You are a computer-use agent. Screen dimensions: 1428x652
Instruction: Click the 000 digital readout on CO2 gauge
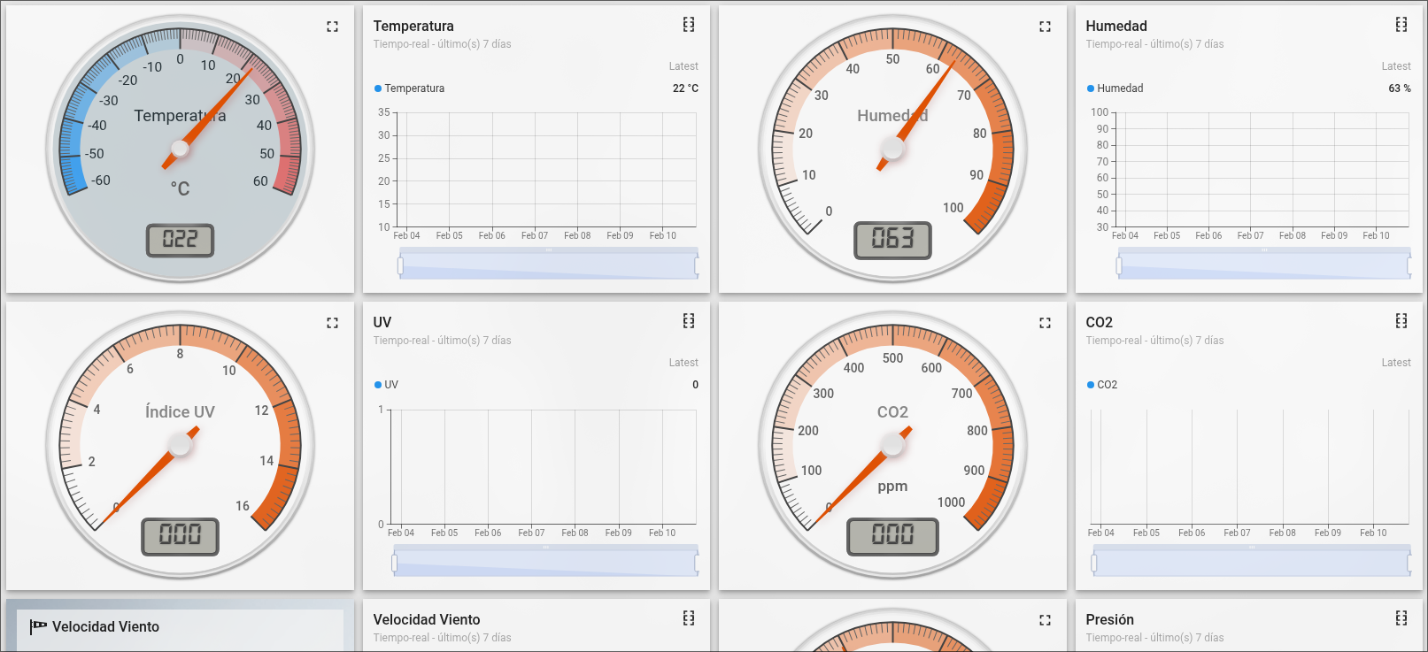(x=892, y=536)
